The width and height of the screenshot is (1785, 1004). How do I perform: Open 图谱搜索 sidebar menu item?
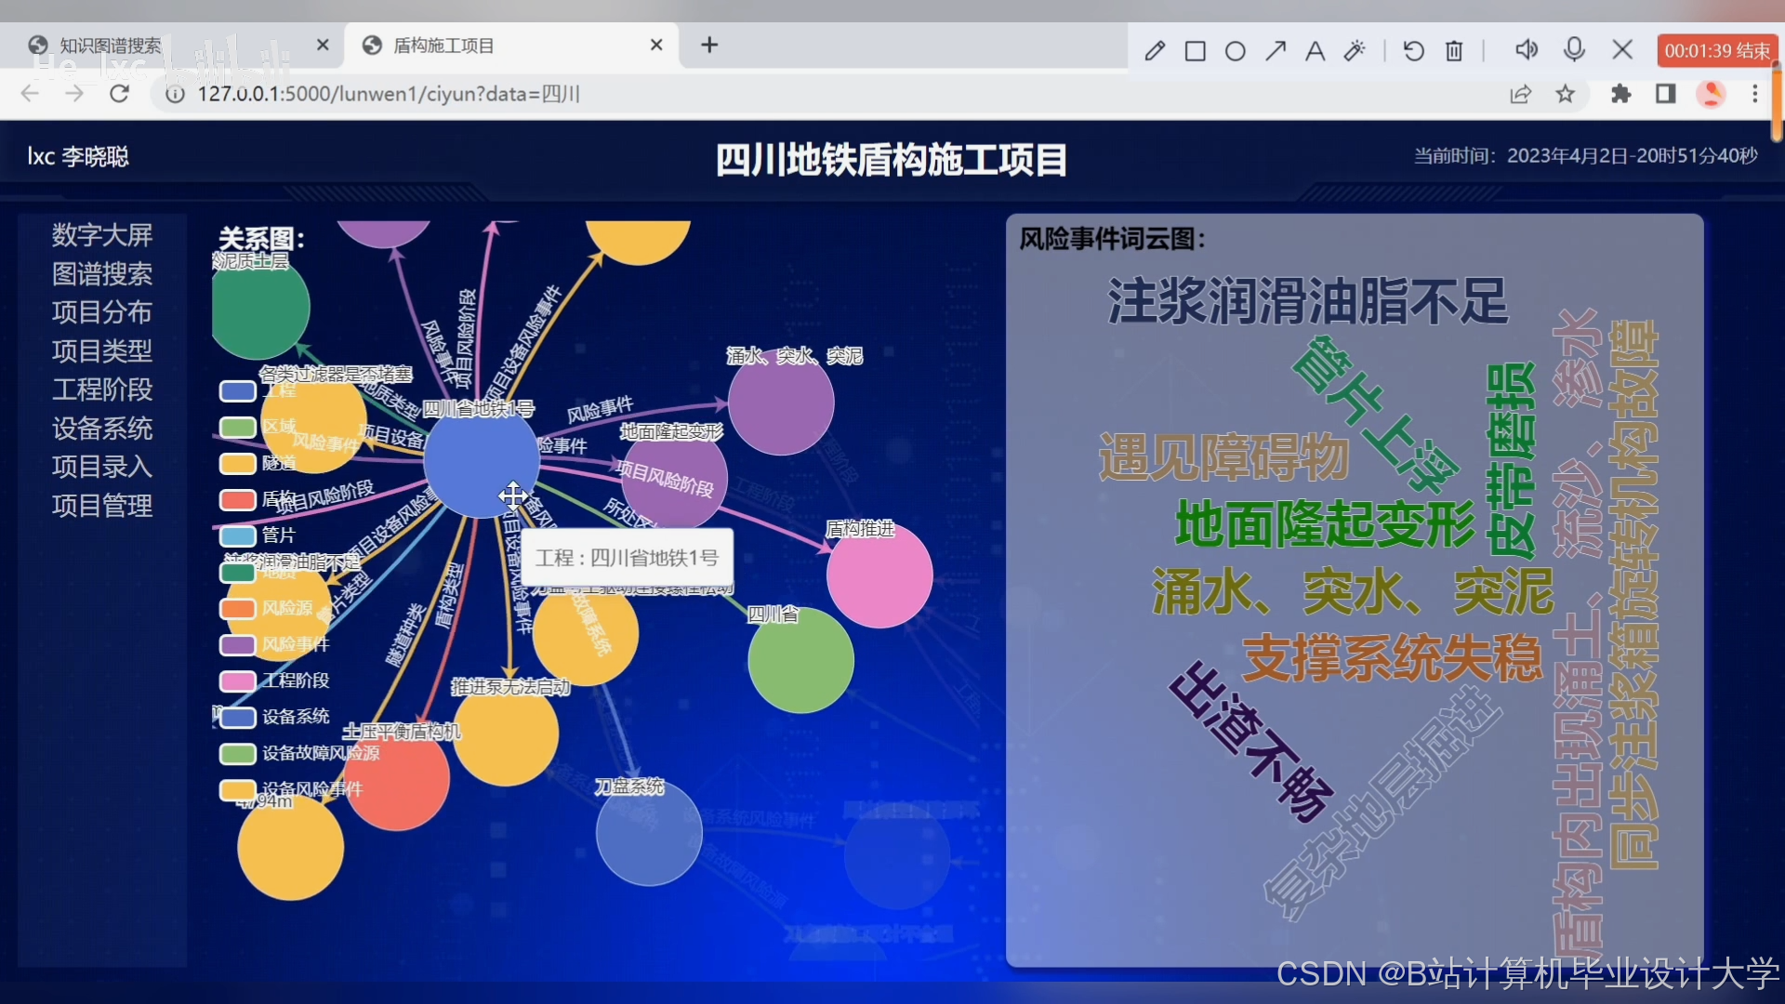[102, 274]
